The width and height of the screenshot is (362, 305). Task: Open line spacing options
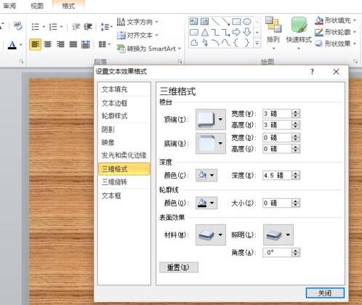(105, 27)
